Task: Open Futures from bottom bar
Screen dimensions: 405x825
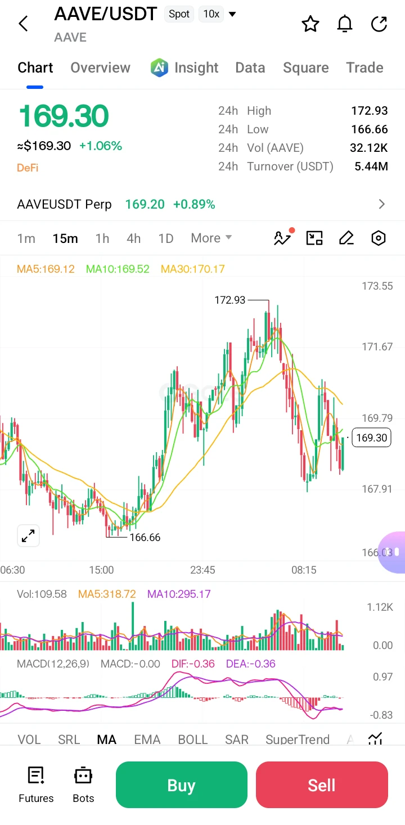Action: pyautogui.click(x=36, y=785)
